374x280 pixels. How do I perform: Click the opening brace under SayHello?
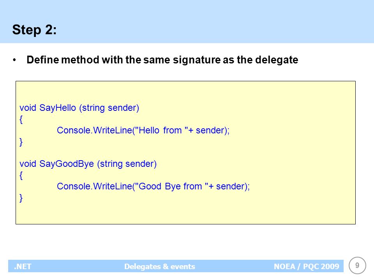[21, 119]
